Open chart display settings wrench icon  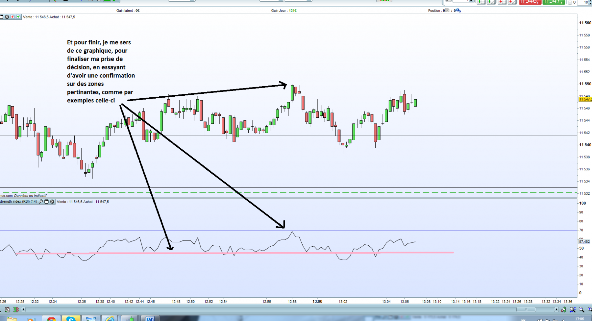click(x=563, y=309)
